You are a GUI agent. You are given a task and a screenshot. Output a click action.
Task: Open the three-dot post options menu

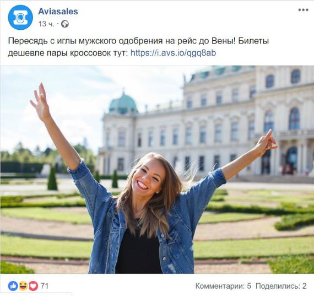coord(303,10)
